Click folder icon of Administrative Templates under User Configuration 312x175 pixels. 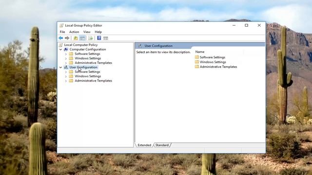[71, 81]
